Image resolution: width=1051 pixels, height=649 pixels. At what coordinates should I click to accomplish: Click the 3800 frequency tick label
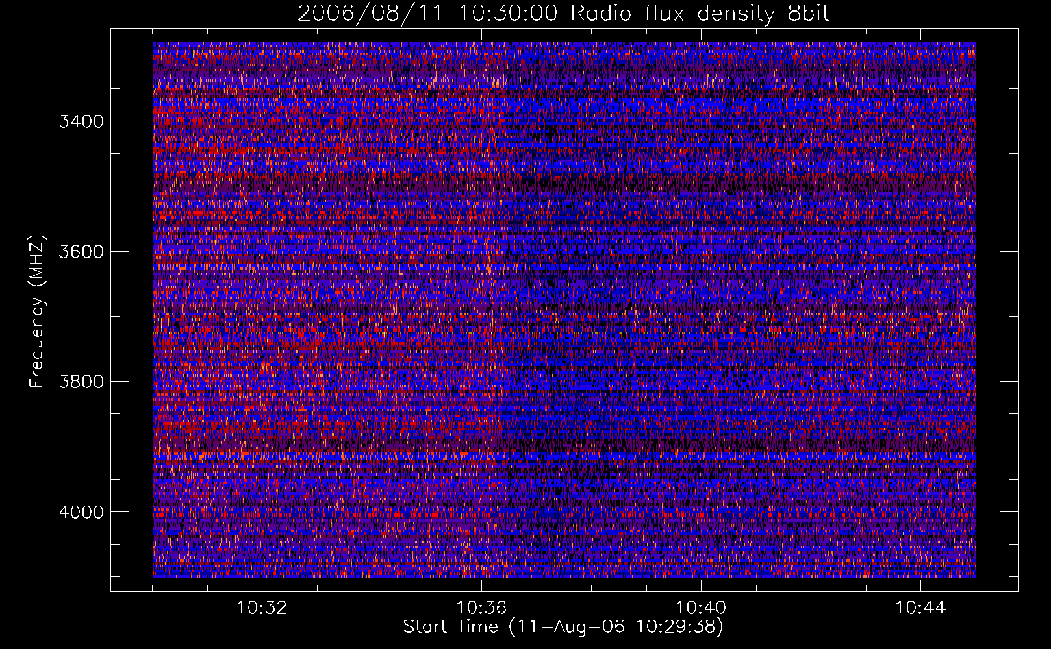[81, 382]
